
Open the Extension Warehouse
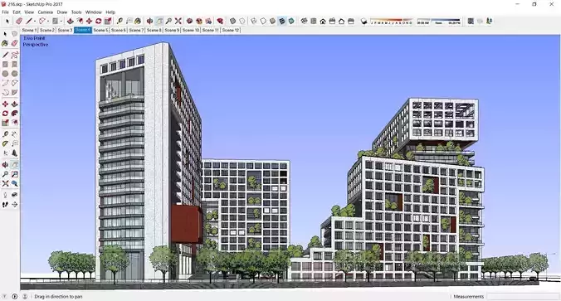tap(199, 21)
